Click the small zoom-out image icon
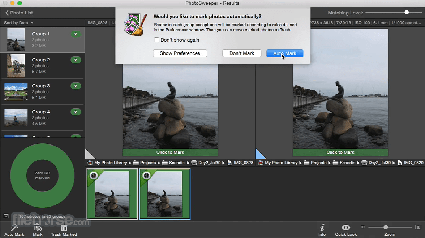Image resolution: width=425 pixels, height=238 pixels. 363,227
